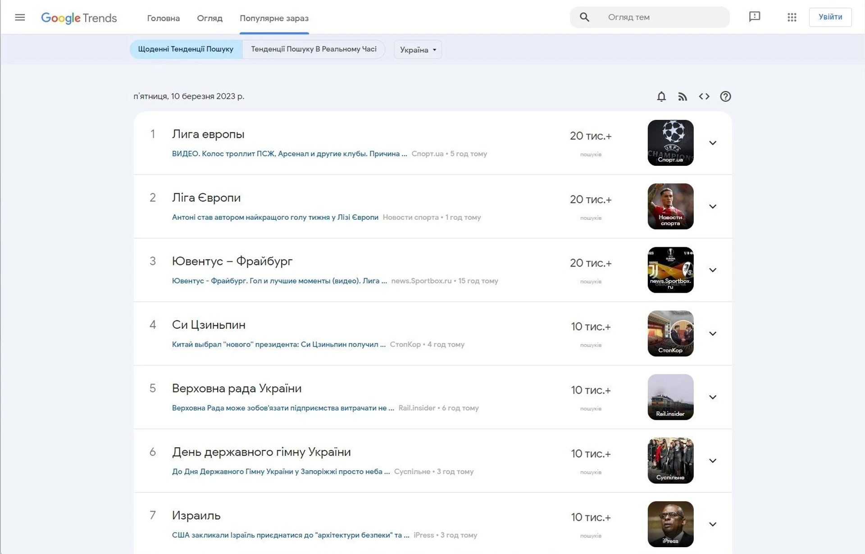Open the 'Новости спорта' thumbnail
This screenshot has width=865, height=554.
click(x=670, y=206)
